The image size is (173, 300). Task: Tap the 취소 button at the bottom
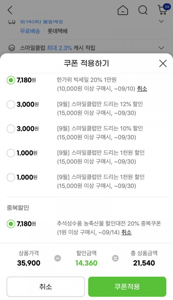click(46, 287)
